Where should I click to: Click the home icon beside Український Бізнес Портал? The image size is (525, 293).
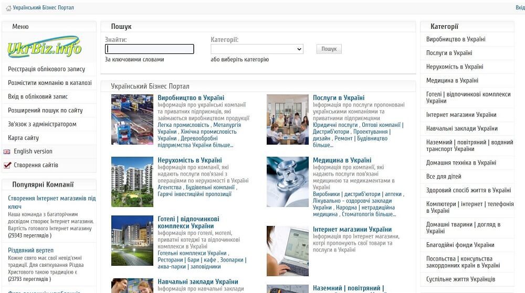[x=8, y=8]
